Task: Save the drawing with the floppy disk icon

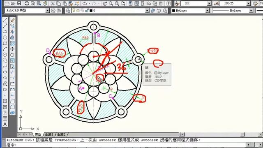Action: [19, 3]
